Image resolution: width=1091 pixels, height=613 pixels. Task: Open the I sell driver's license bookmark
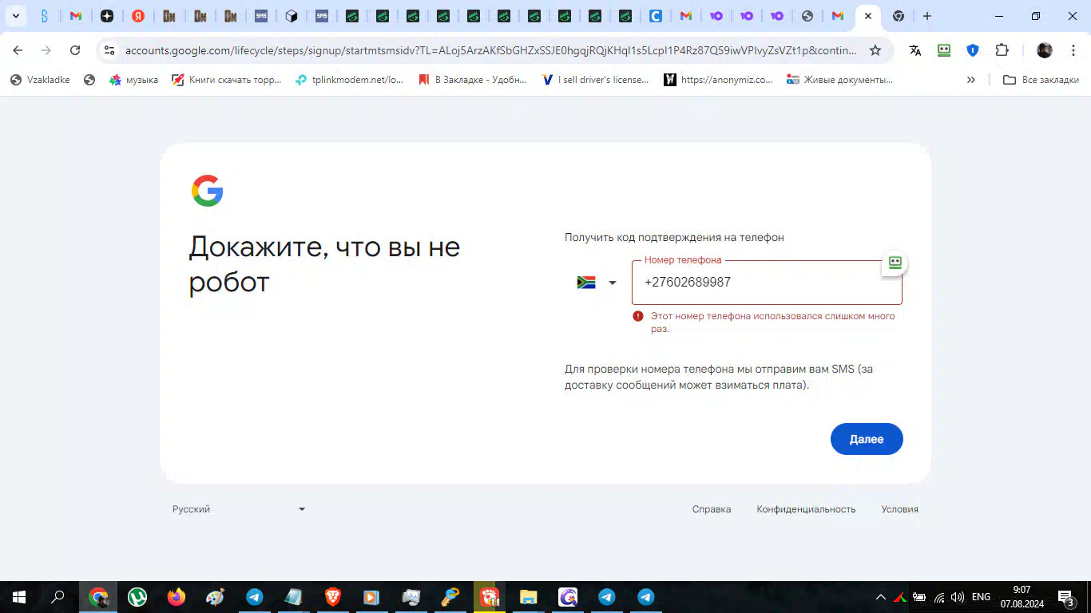tap(596, 80)
